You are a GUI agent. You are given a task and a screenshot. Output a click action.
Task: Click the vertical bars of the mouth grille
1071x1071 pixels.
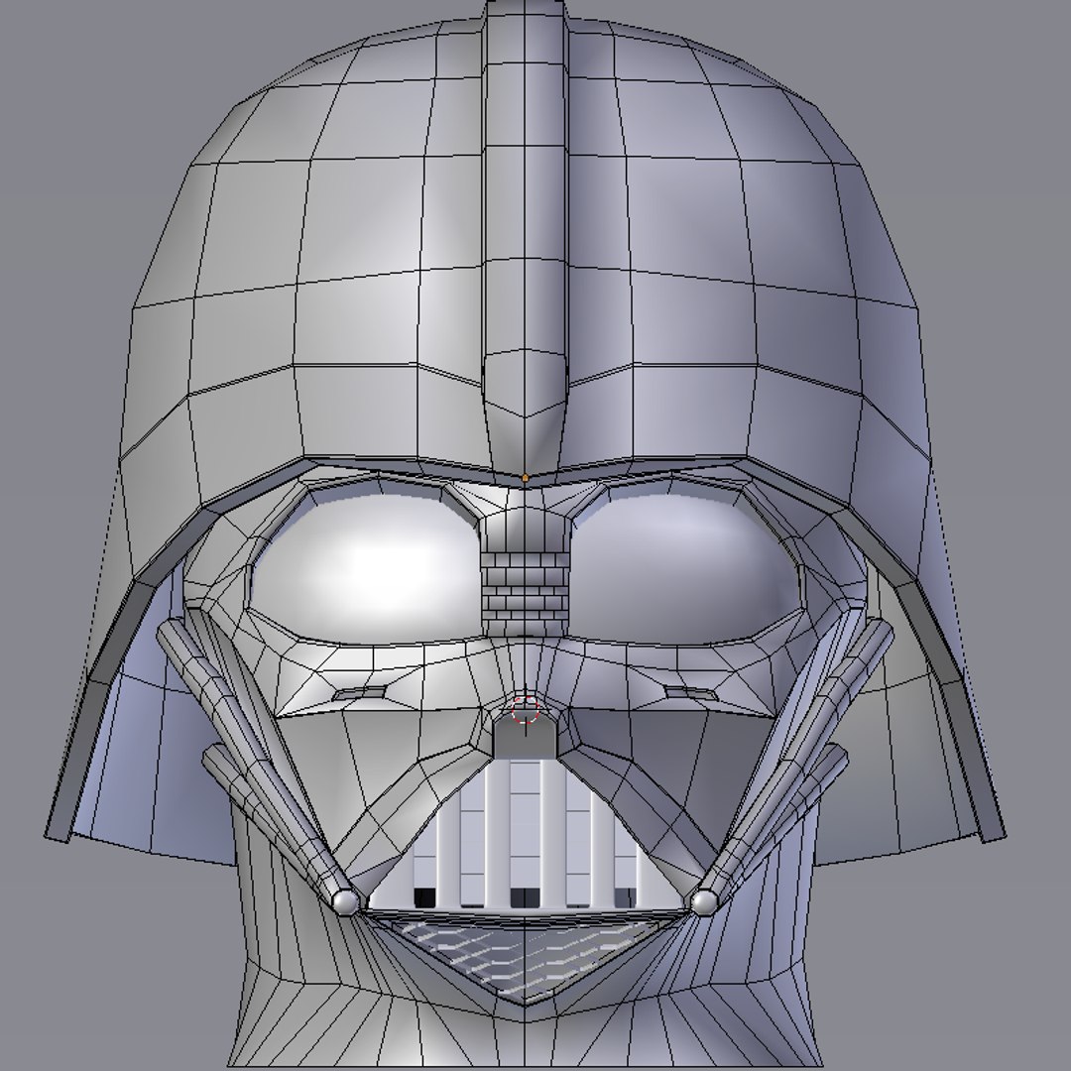(525, 833)
